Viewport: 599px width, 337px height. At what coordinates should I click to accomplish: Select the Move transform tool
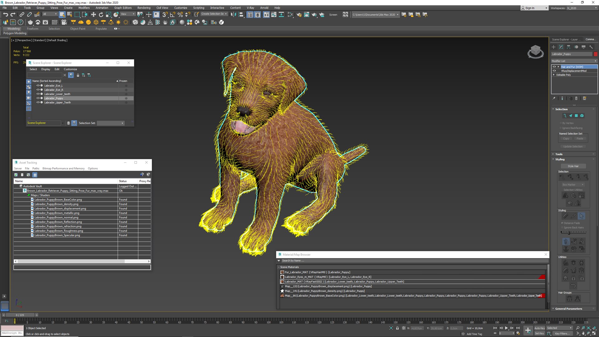[93, 15]
